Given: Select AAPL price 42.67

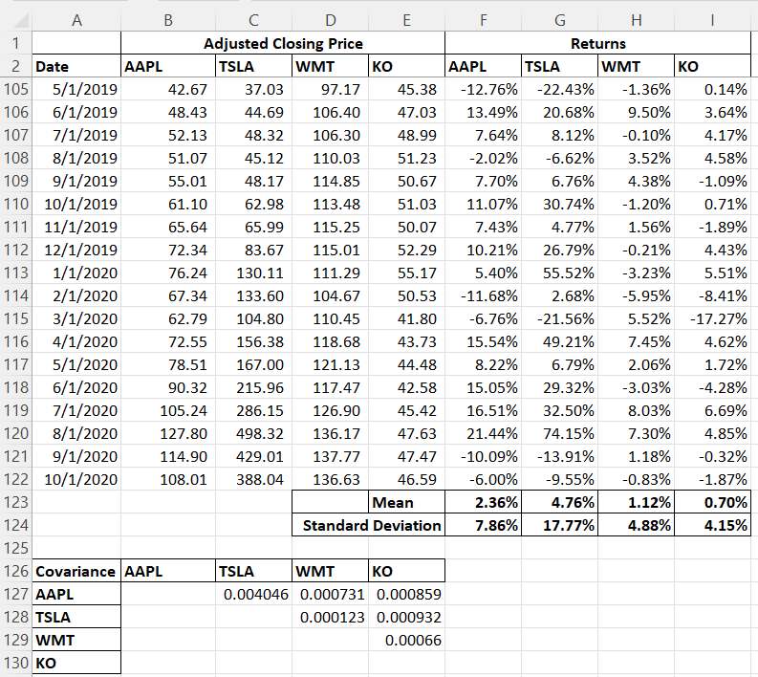Looking at the screenshot, I should (x=168, y=90).
